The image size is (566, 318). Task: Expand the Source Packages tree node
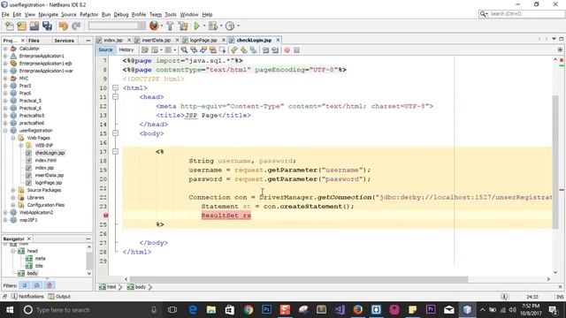[x=13, y=190]
